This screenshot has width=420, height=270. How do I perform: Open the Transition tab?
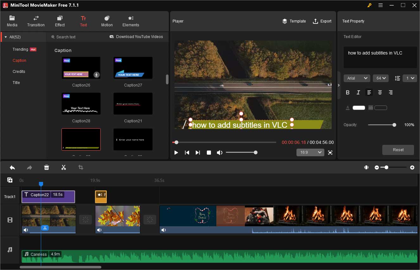36,21
